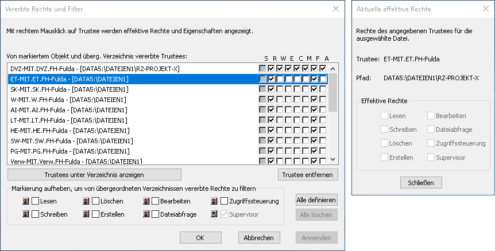Click the icon next to Lesen filter
Image resolution: width=495 pixels, height=251 pixels.
(x=25, y=201)
